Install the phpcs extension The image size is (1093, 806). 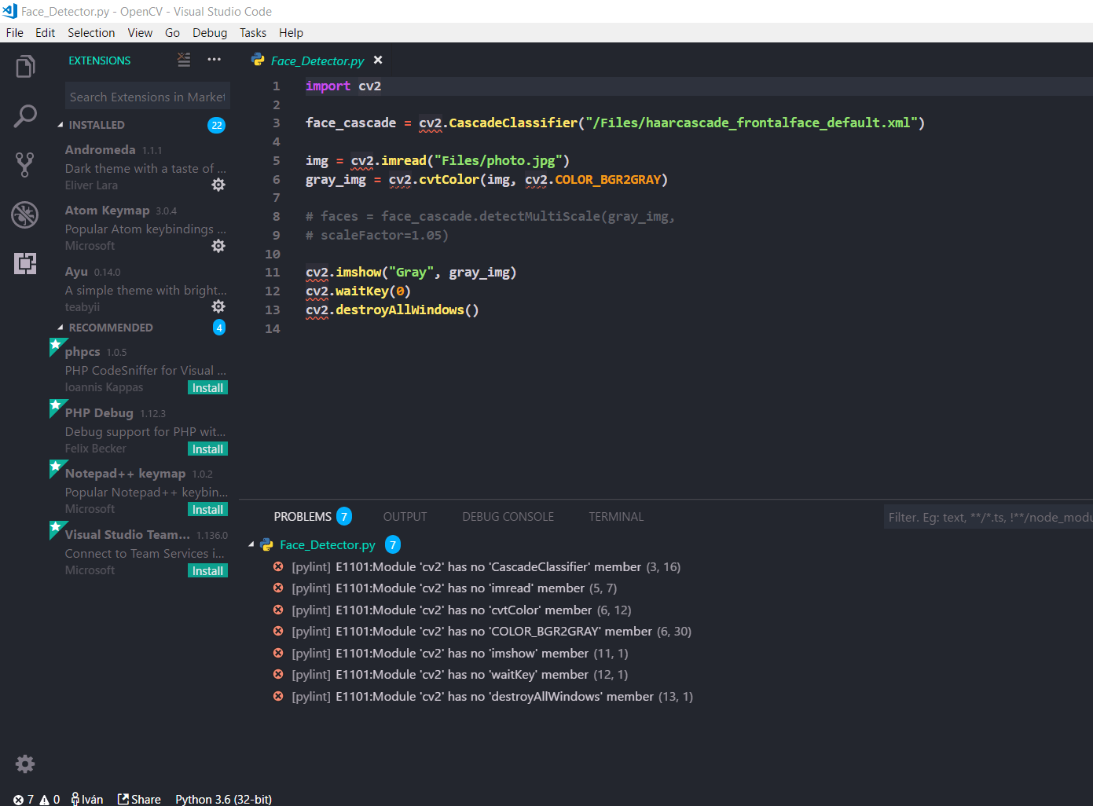pos(208,387)
